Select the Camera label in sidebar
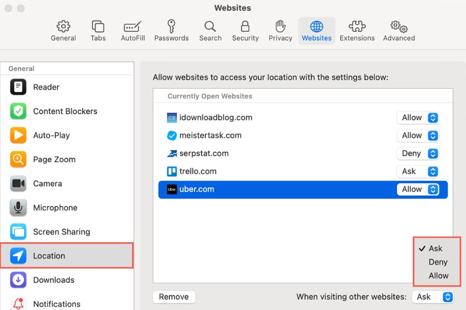 point(47,183)
